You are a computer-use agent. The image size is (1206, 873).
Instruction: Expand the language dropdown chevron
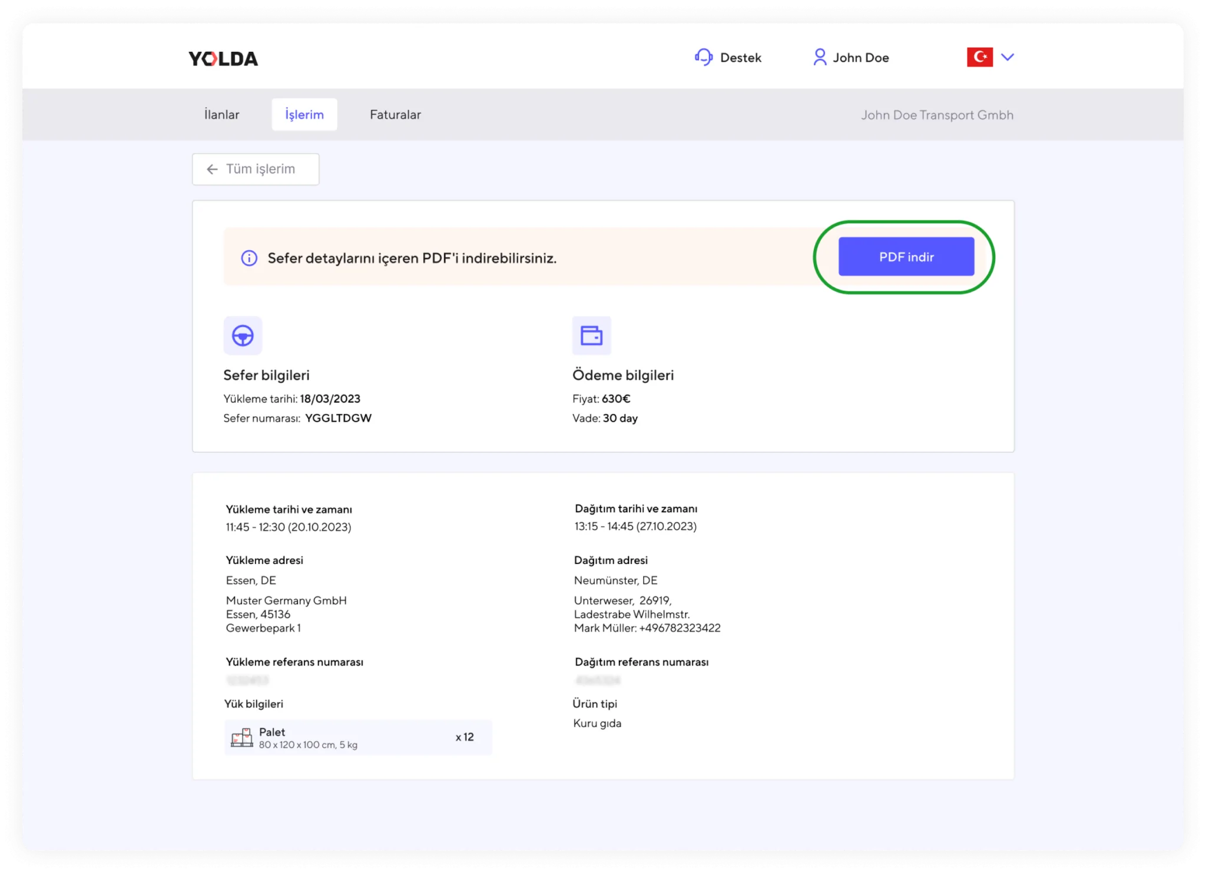(1008, 57)
